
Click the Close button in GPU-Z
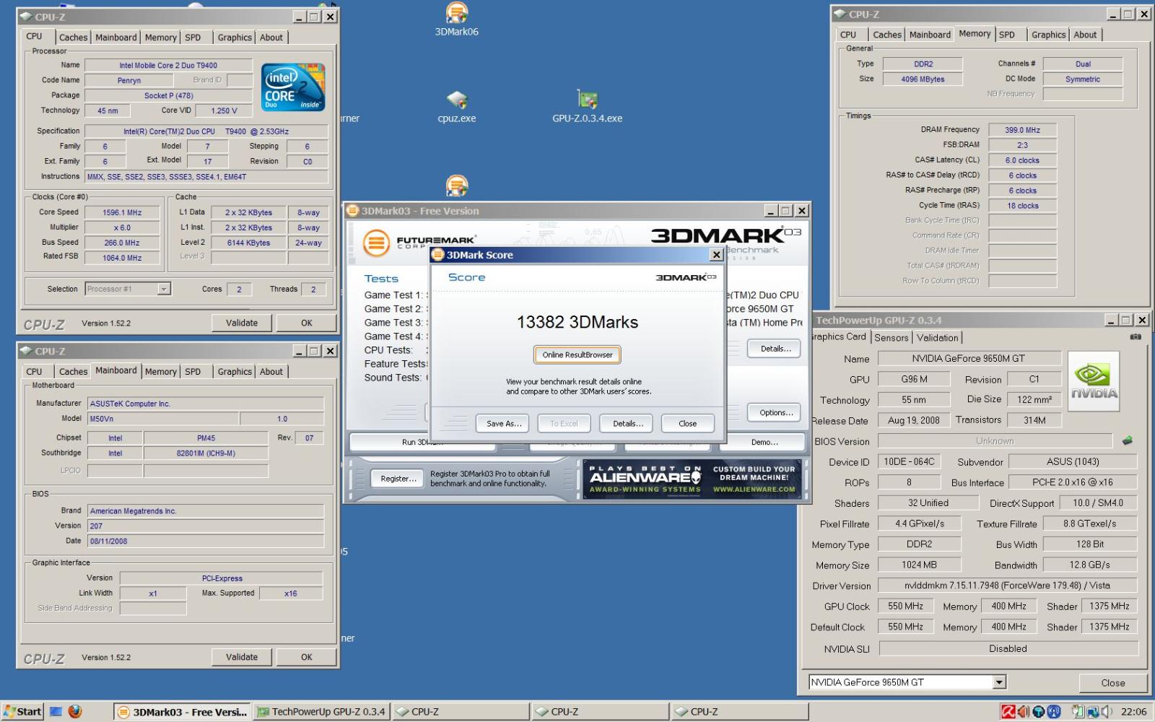[x=1112, y=682]
